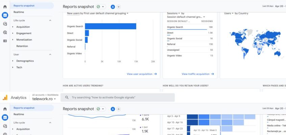Click the 'Media online - Tele' page entry
Image resolution: width=286 pixels, height=135 pixels.
point(276,126)
